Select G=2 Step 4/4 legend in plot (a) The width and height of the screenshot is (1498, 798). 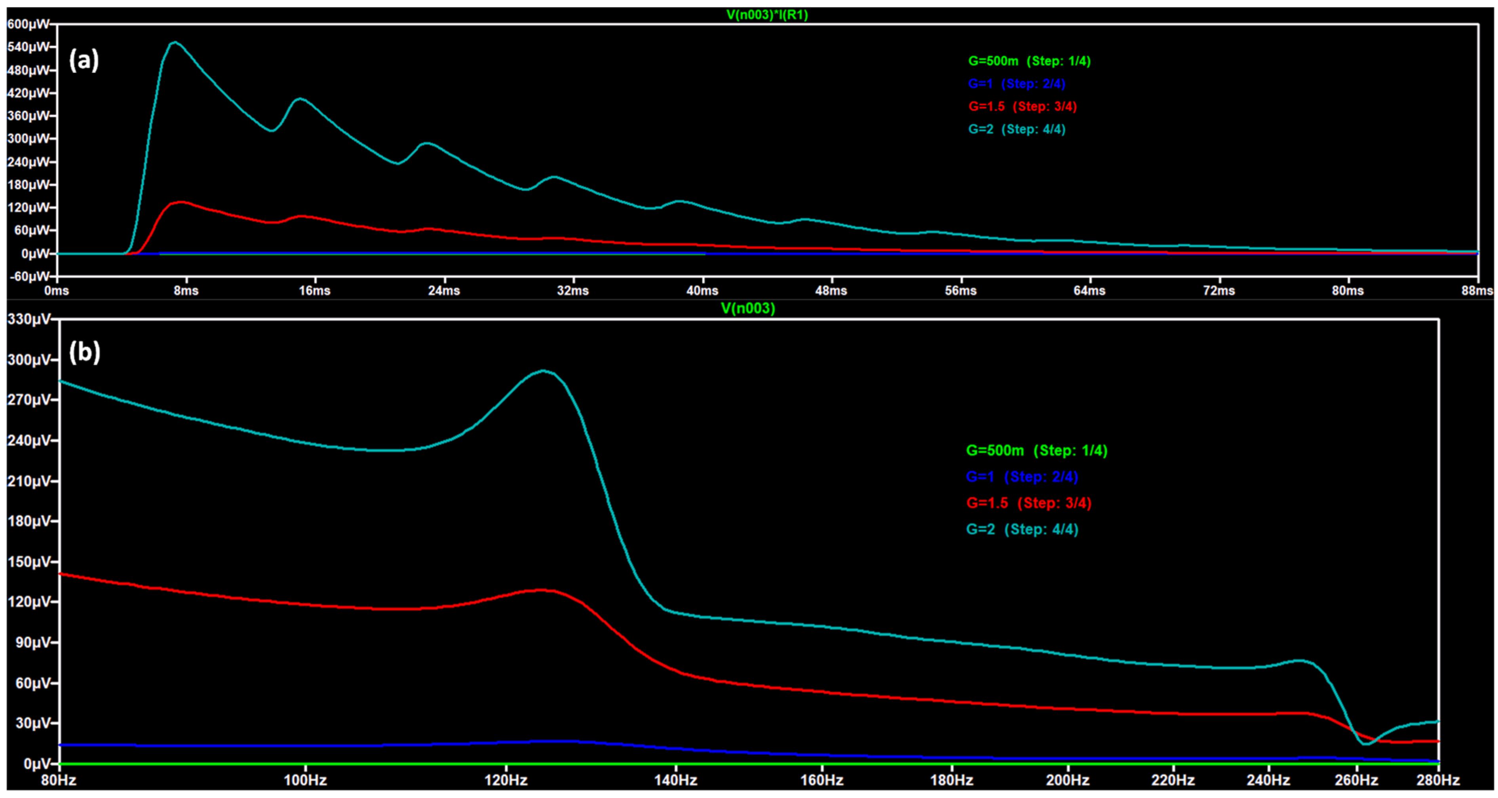point(1017,129)
